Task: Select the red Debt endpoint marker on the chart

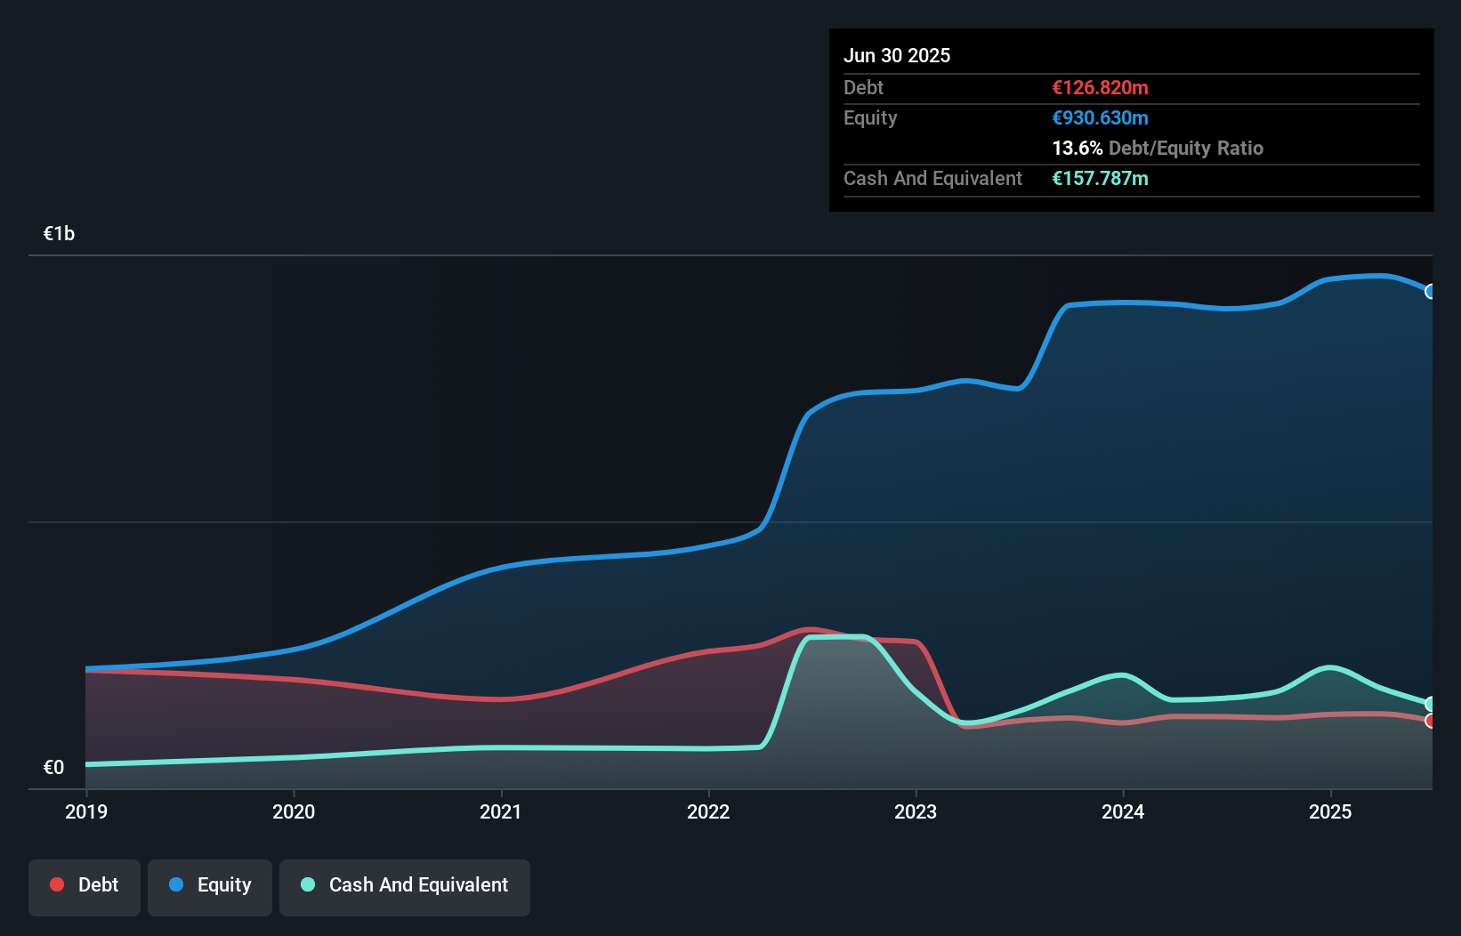Action: tap(1431, 722)
